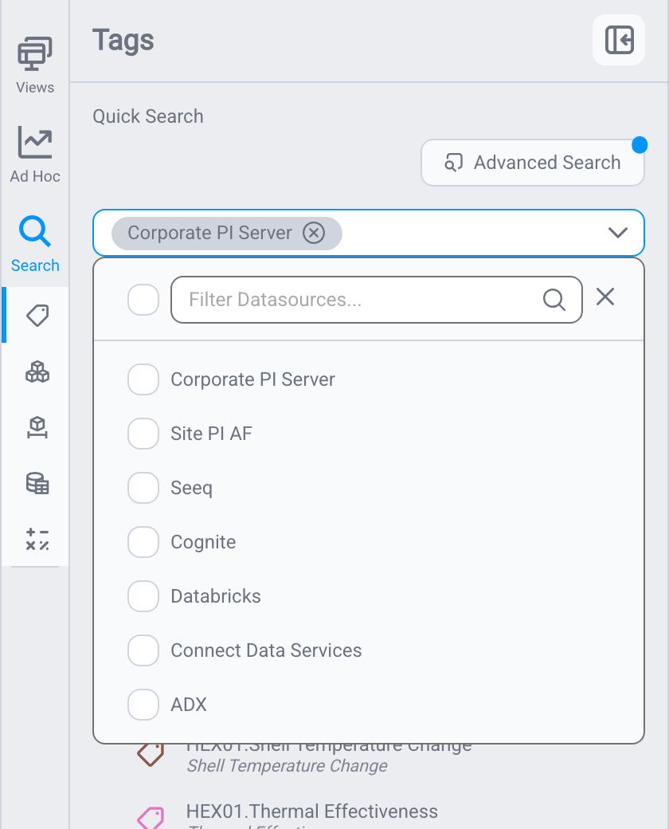Check the Connect Data Services datasource
The image size is (669, 829).
coord(143,650)
